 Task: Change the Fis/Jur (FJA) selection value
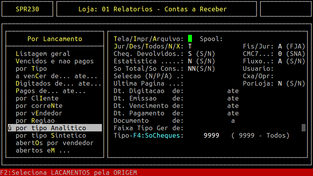click(280, 46)
